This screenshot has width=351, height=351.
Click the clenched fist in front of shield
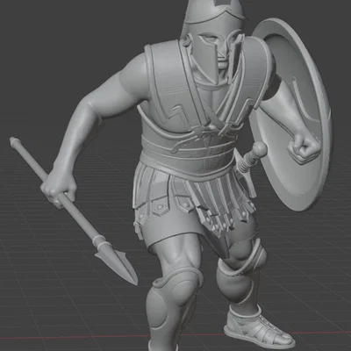304,147
